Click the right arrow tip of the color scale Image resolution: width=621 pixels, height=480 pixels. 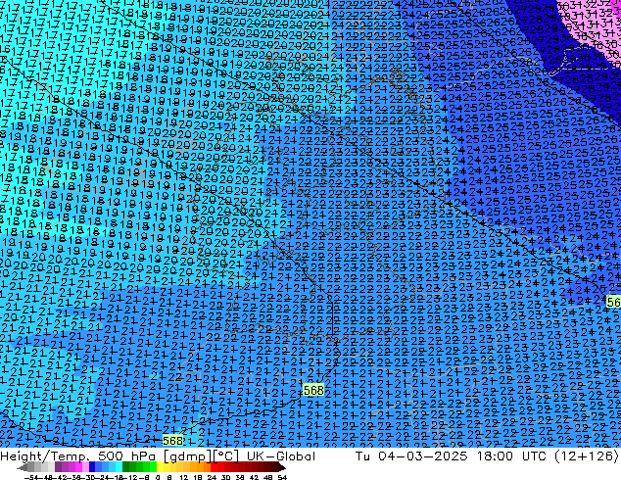point(284,468)
